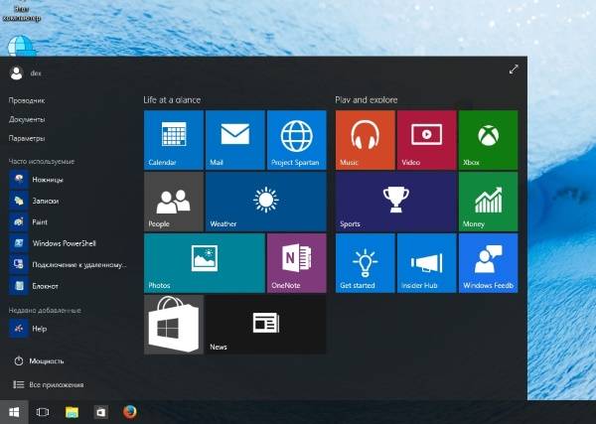Launch the Project Spartan browser tile
This screenshot has width=596, height=424.
(x=296, y=140)
